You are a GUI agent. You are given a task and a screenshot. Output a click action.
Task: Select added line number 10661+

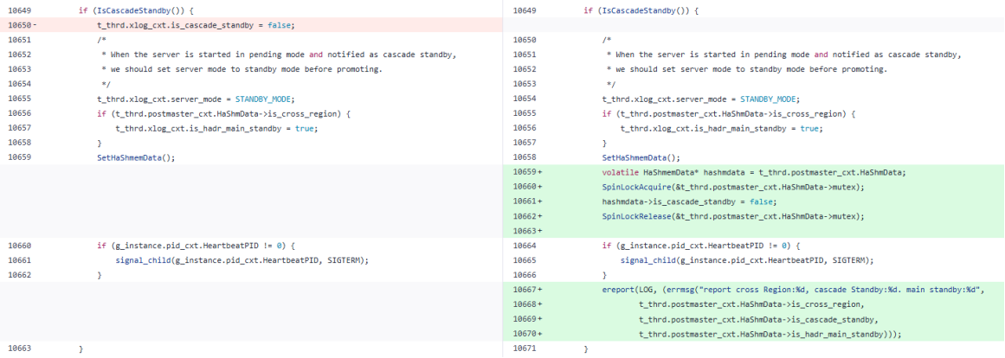(x=528, y=201)
